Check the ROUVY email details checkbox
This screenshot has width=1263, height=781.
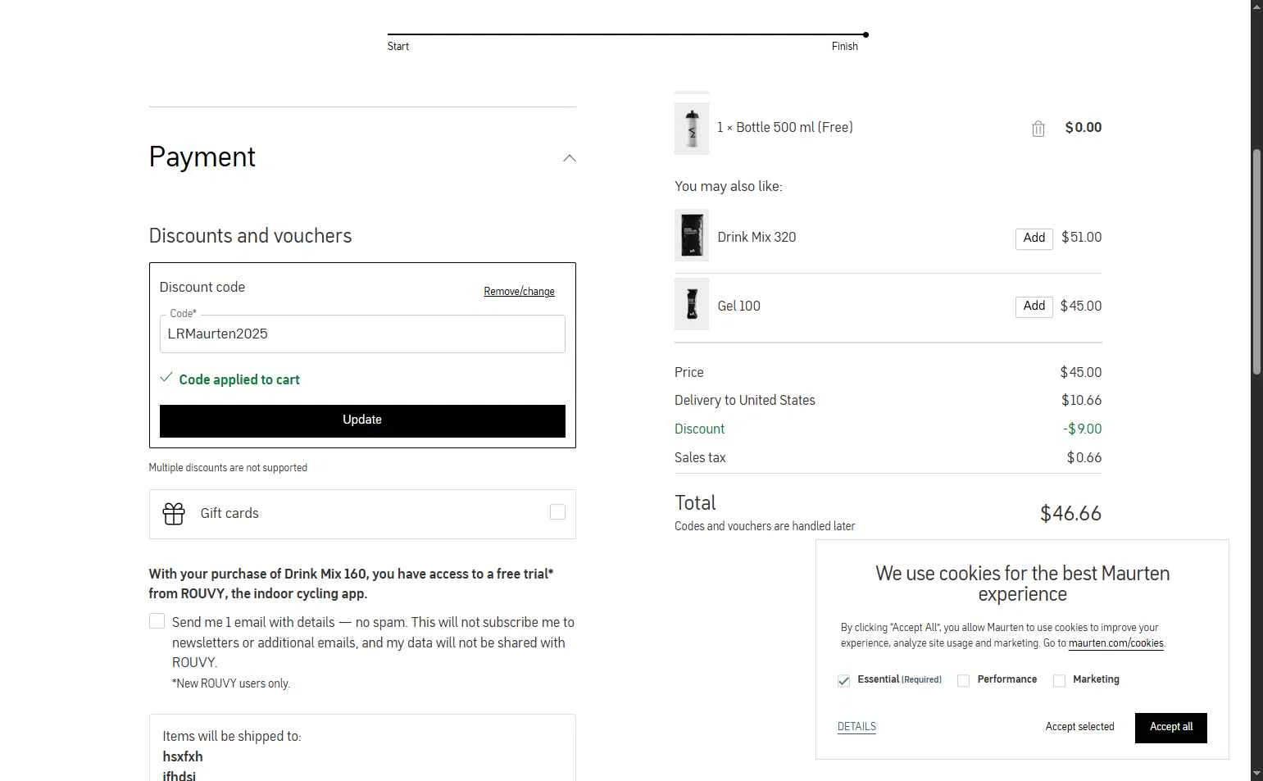pyautogui.click(x=157, y=621)
